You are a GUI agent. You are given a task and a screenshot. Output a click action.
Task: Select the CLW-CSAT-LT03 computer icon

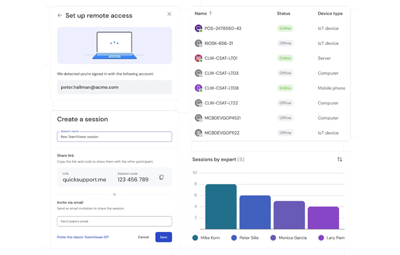point(198,73)
